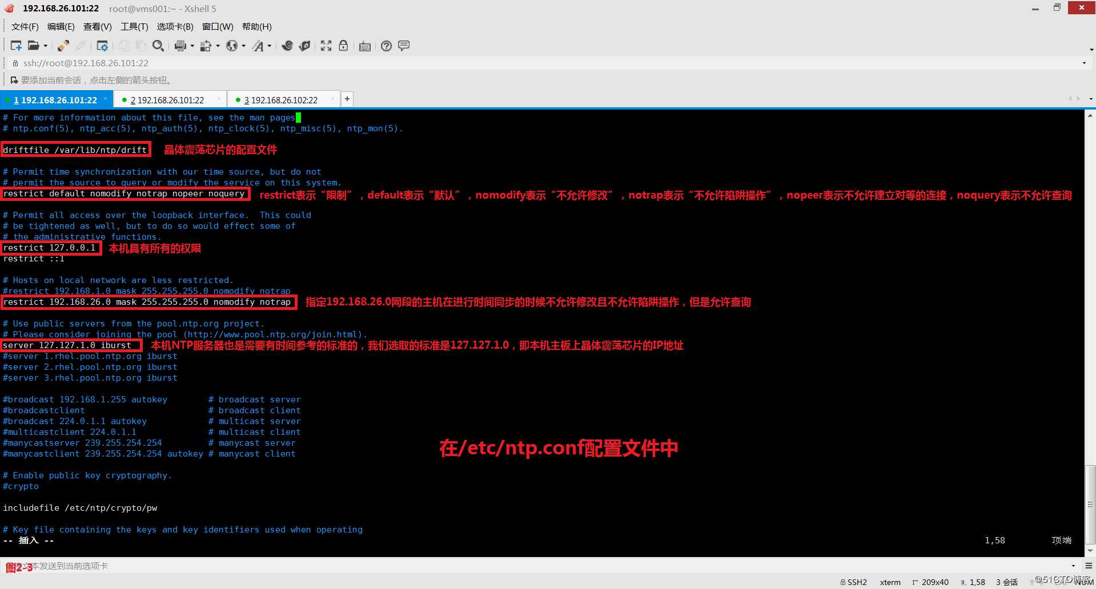This screenshot has height=589, width=1096.
Task: Click the padlock lock-screen icon
Action: pyautogui.click(x=343, y=46)
